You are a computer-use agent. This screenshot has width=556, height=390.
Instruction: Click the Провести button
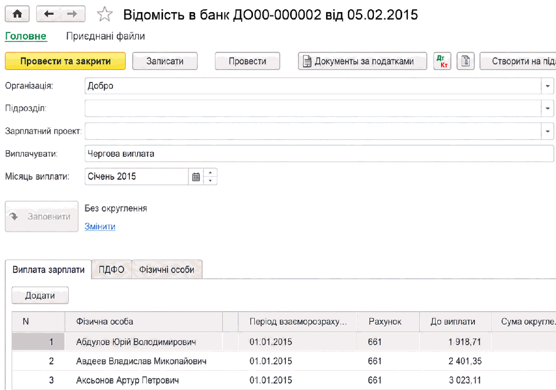(247, 61)
